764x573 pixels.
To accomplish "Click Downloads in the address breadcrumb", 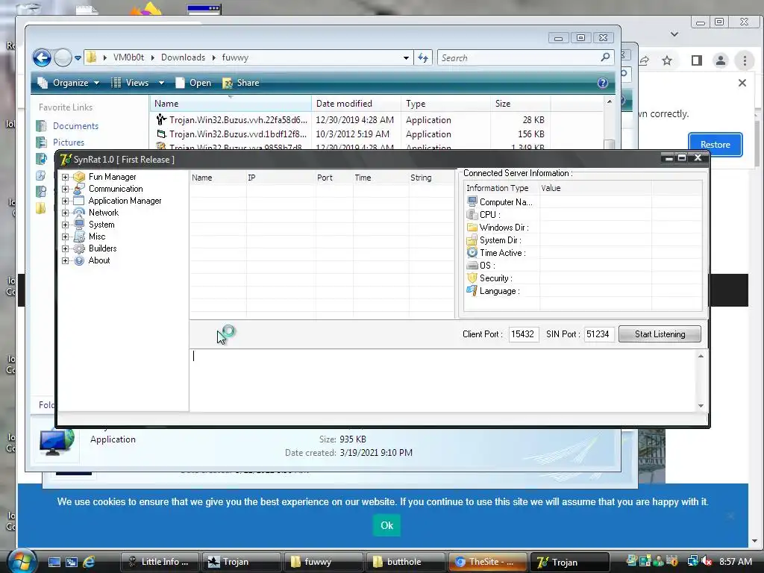I will [x=184, y=57].
